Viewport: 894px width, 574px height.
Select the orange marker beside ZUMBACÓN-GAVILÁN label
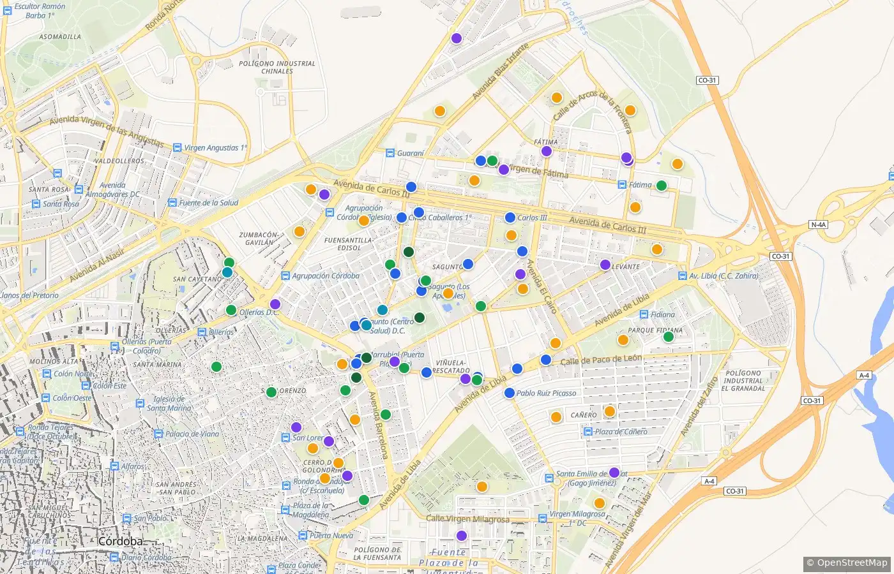(299, 232)
